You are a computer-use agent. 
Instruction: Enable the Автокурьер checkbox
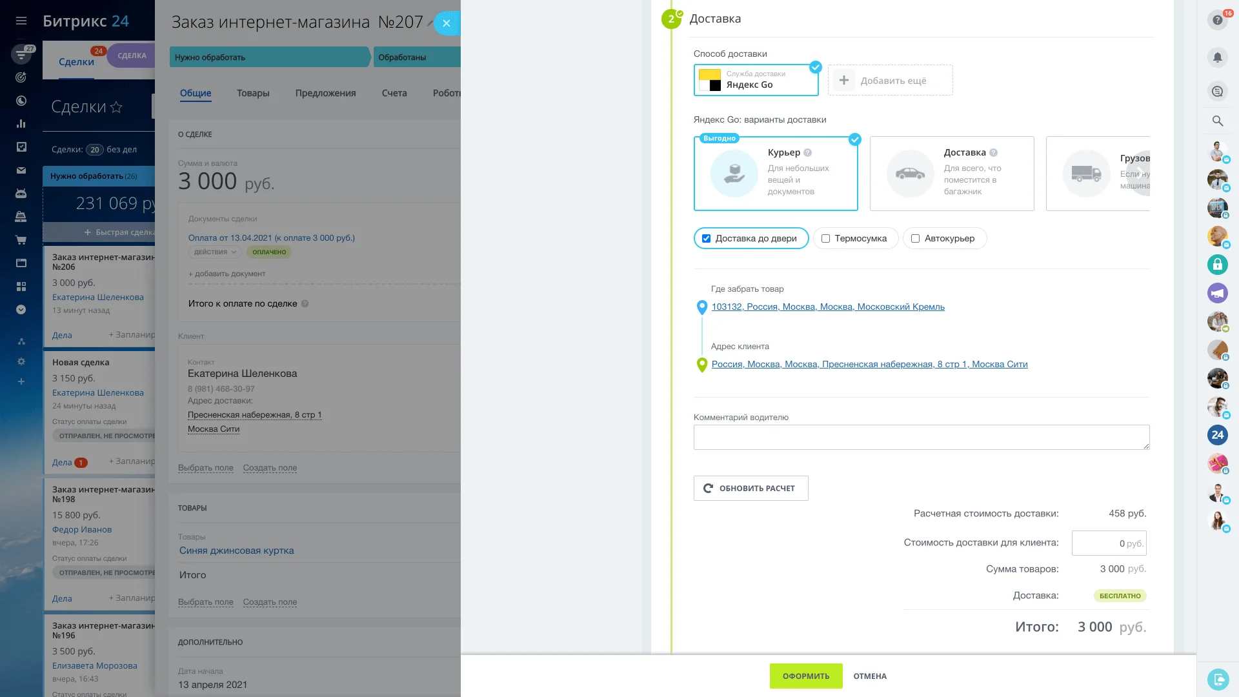[x=915, y=238]
